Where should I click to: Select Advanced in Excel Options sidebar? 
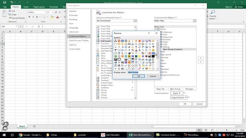point(74,32)
